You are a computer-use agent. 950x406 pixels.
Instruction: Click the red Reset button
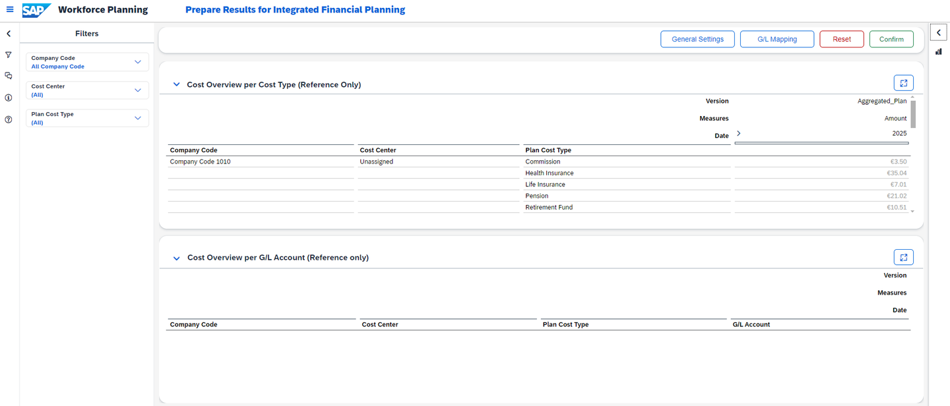842,39
